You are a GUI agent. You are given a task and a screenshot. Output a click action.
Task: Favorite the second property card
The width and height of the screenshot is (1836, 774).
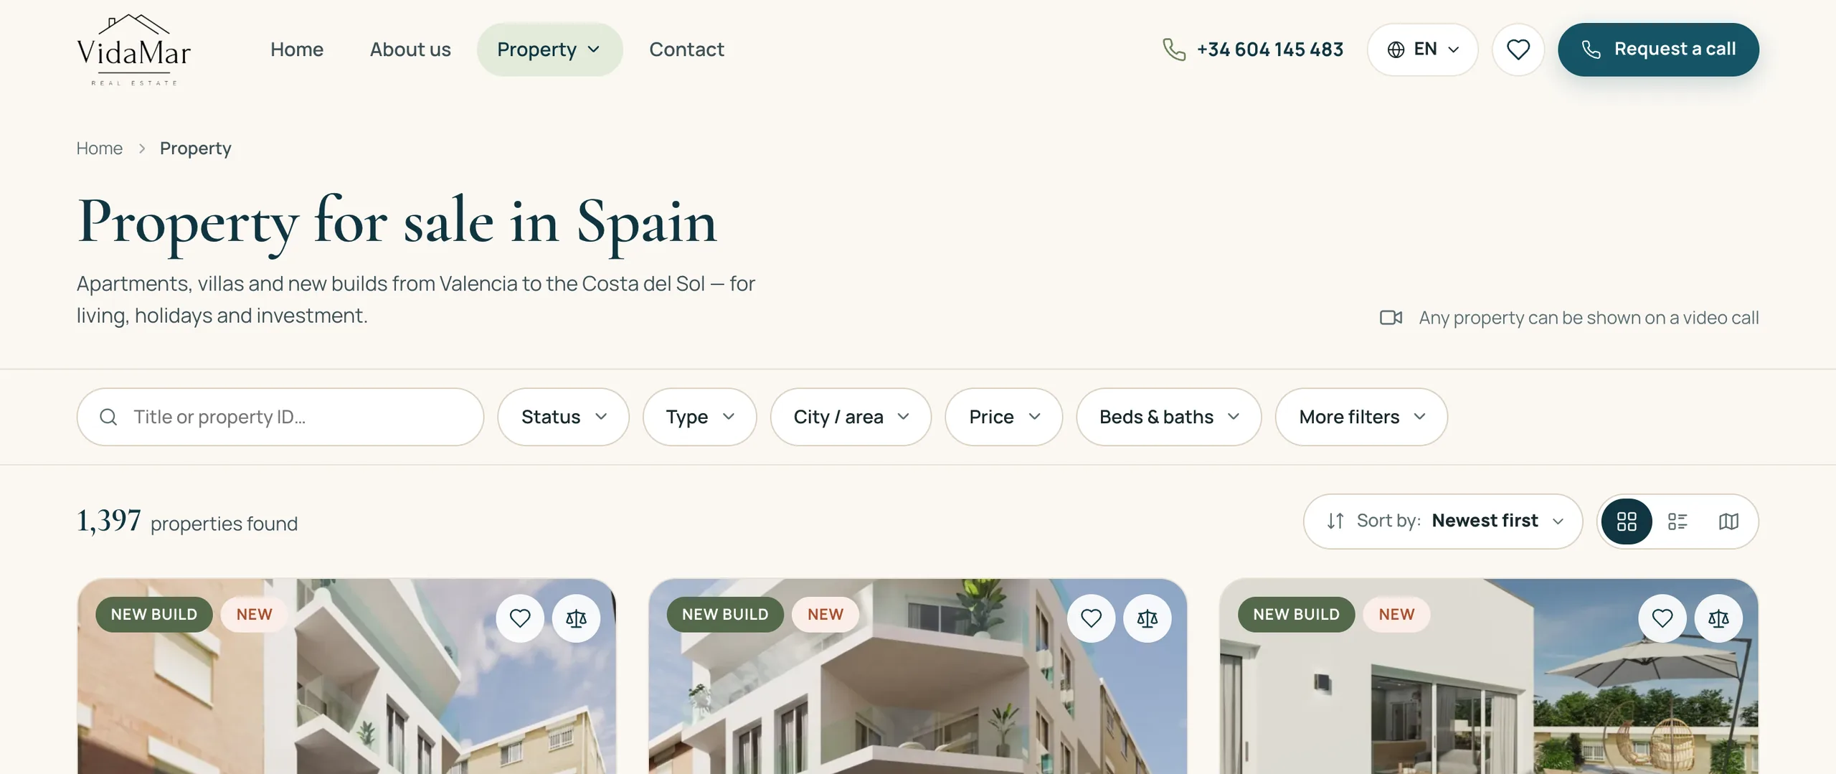pos(1091,618)
